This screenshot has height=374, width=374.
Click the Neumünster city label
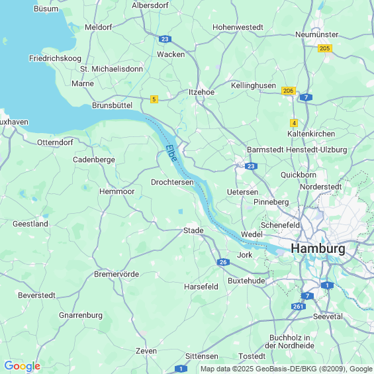click(317, 34)
